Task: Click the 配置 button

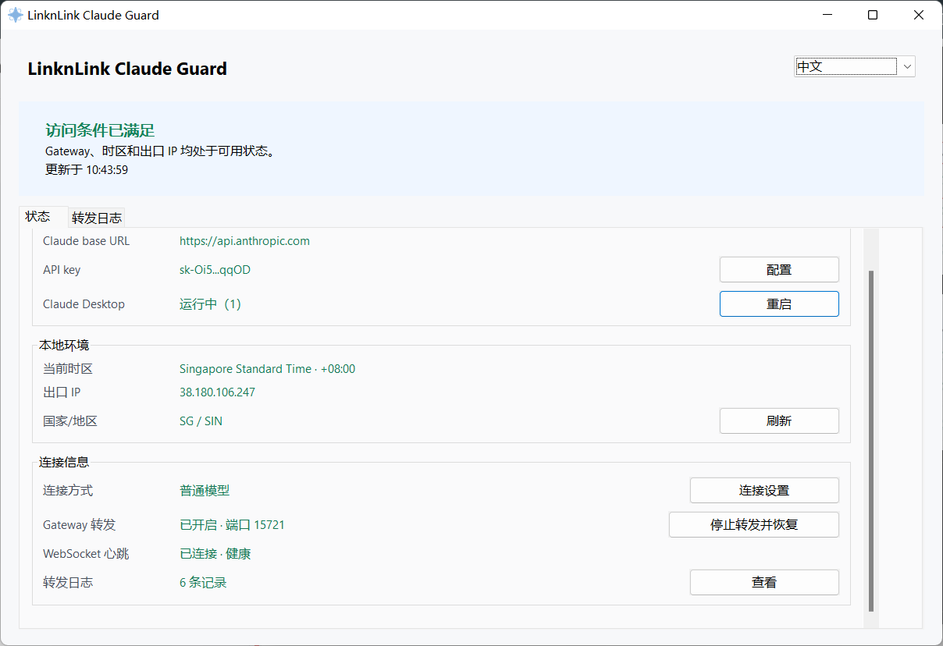Action: 779,269
